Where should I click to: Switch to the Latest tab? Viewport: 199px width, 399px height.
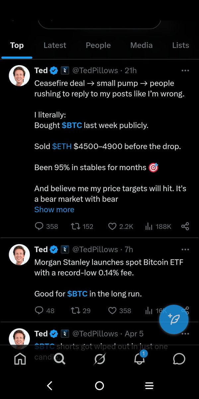[55, 45]
